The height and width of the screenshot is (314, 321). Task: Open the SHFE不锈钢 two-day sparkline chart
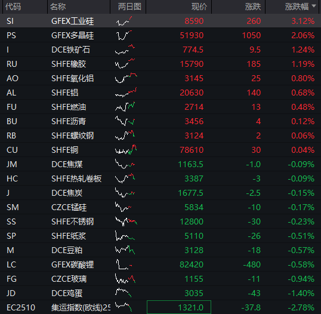coord(126,221)
